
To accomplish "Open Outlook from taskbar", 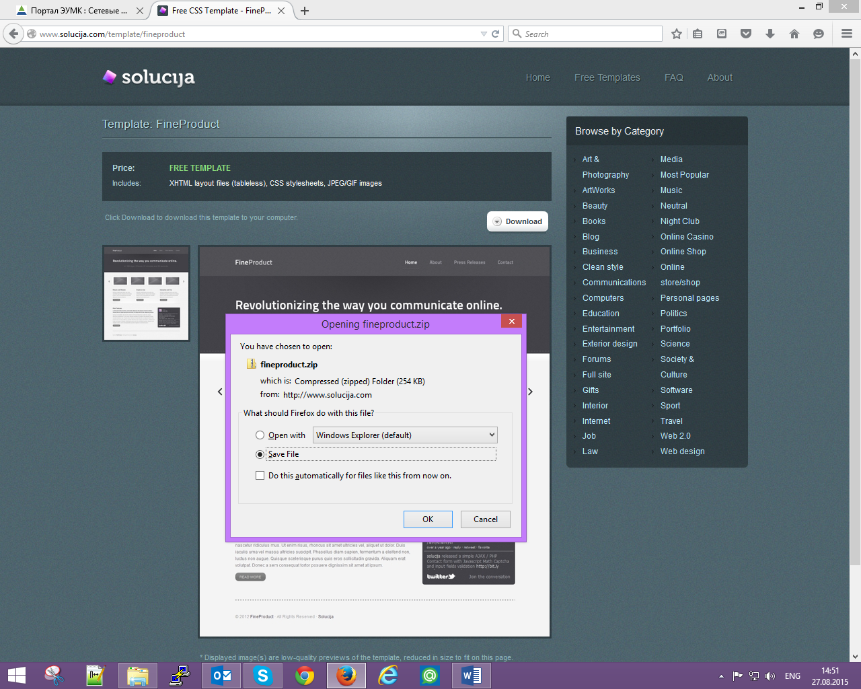I will tap(221, 676).
